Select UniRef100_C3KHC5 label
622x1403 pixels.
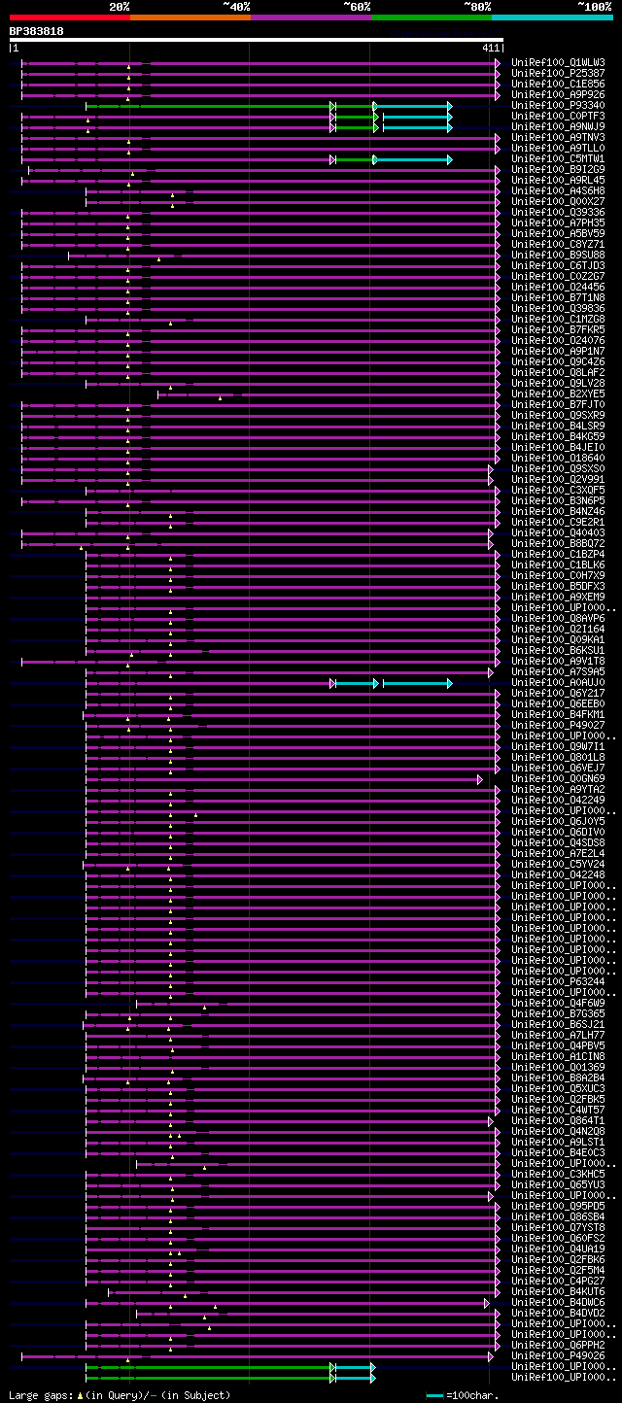(558, 1174)
